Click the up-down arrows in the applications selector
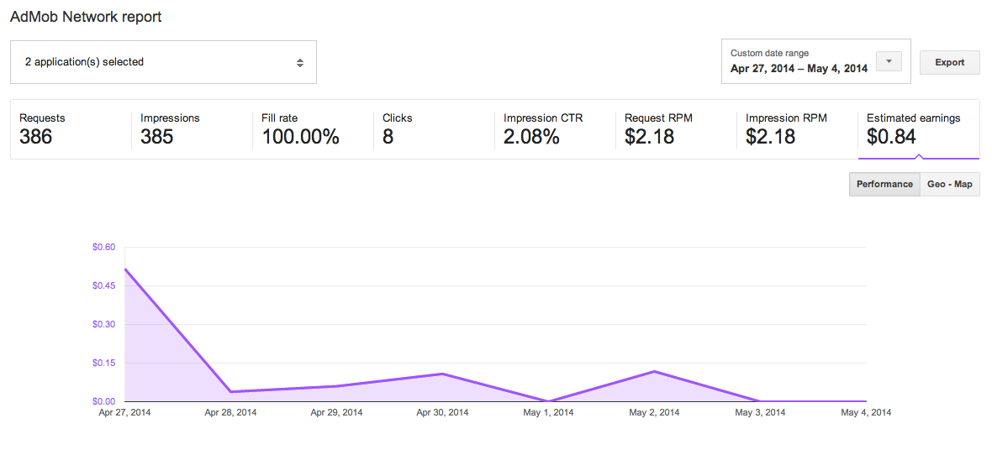The image size is (992, 455). tap(300, 63)
